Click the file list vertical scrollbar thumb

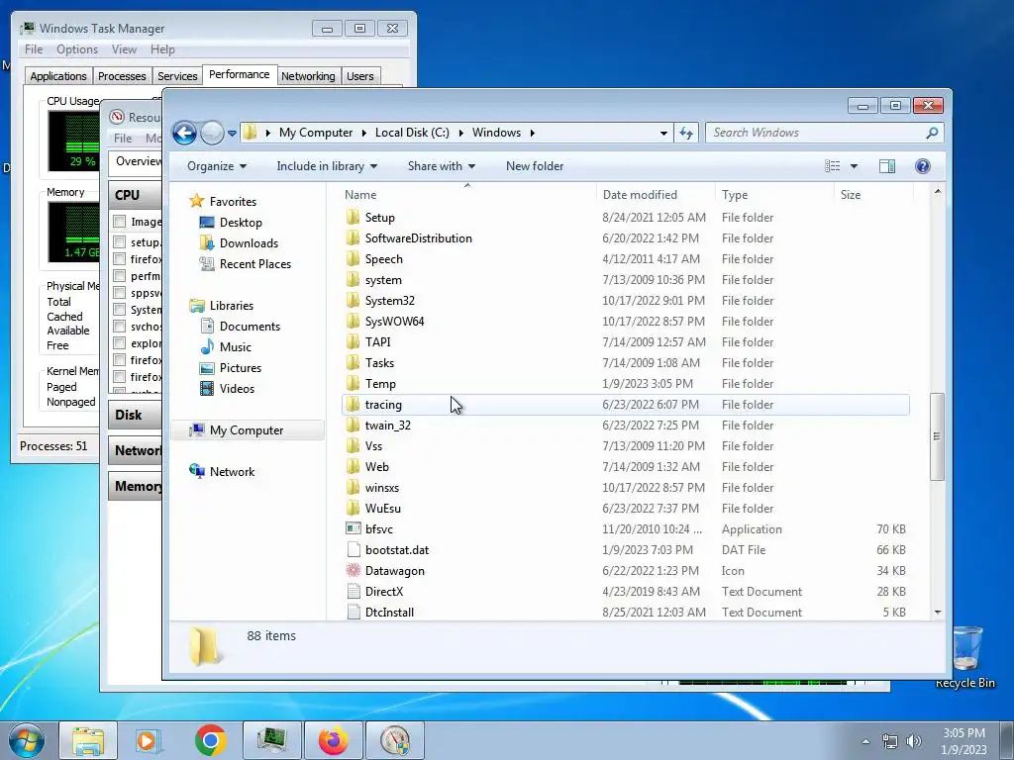(937, 436)
